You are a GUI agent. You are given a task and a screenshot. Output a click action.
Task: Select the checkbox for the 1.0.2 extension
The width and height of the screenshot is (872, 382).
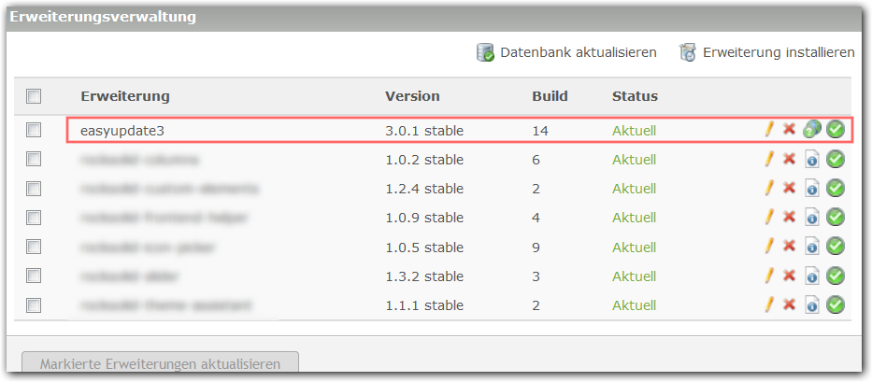tap(34, 159)
